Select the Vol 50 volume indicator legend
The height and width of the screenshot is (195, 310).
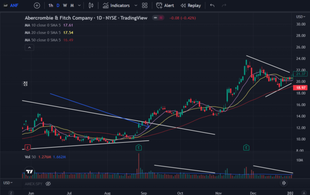pyautogui.click(x=45, y=157)
